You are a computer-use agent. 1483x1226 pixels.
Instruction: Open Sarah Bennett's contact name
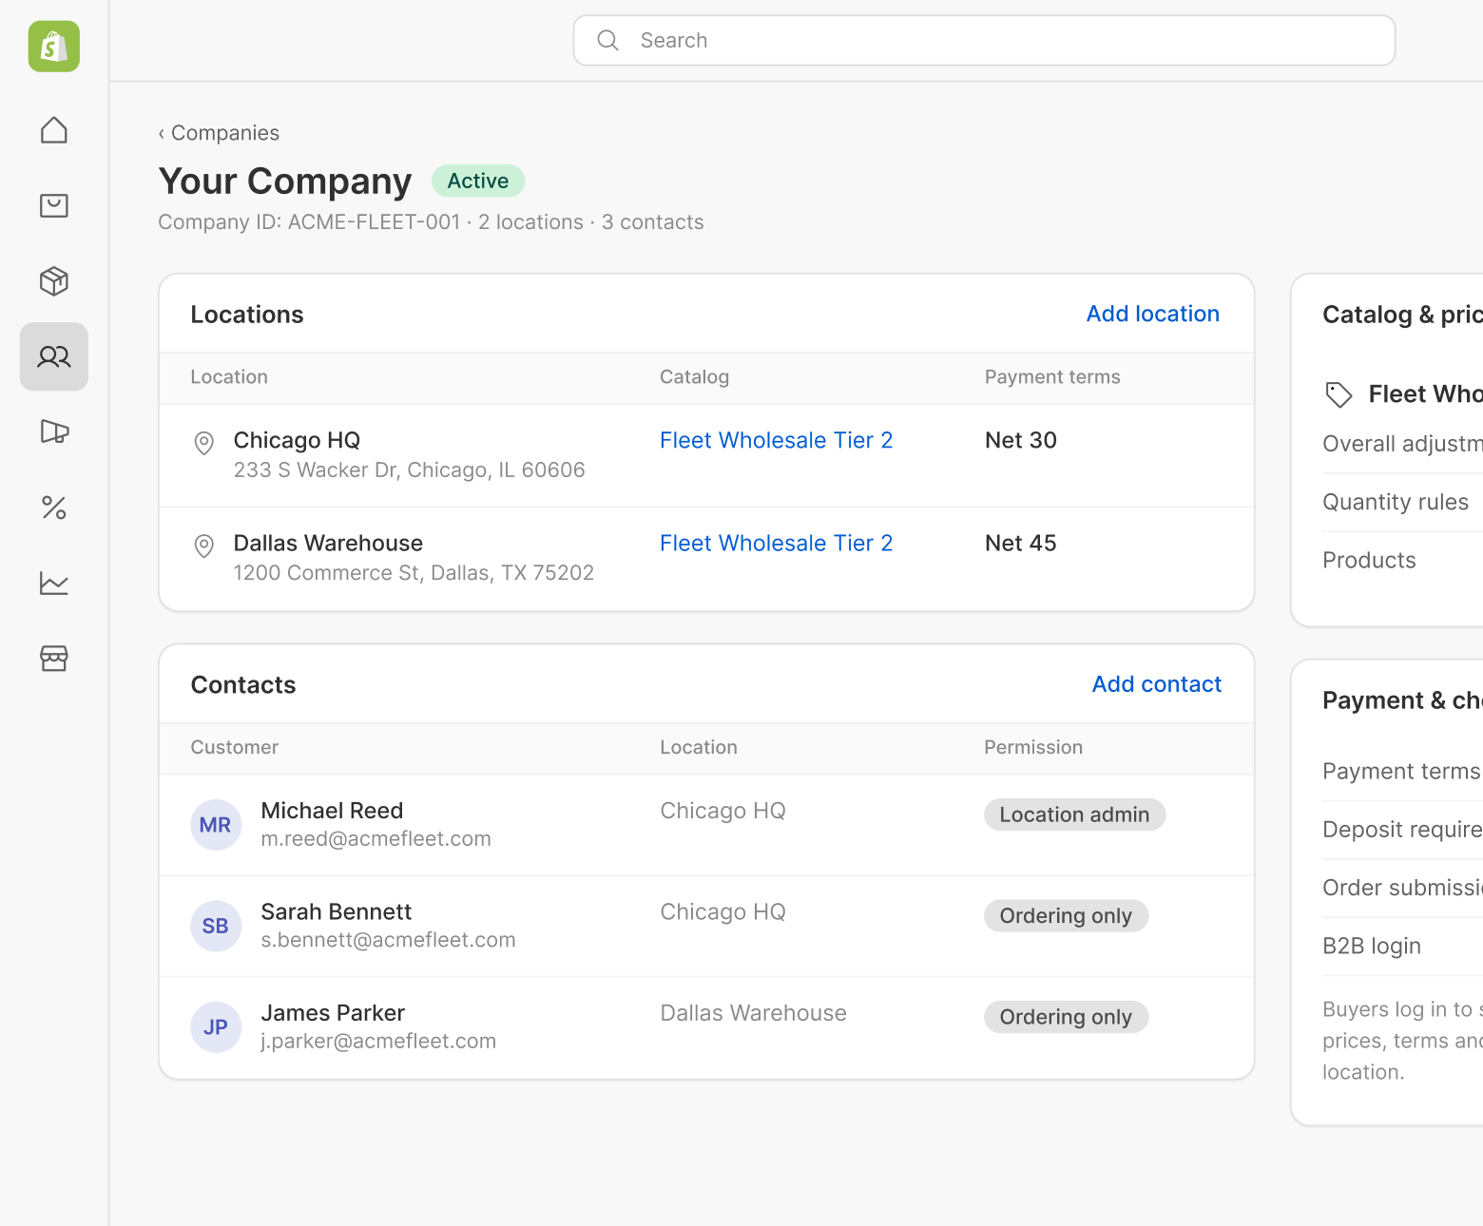(336, 911)
